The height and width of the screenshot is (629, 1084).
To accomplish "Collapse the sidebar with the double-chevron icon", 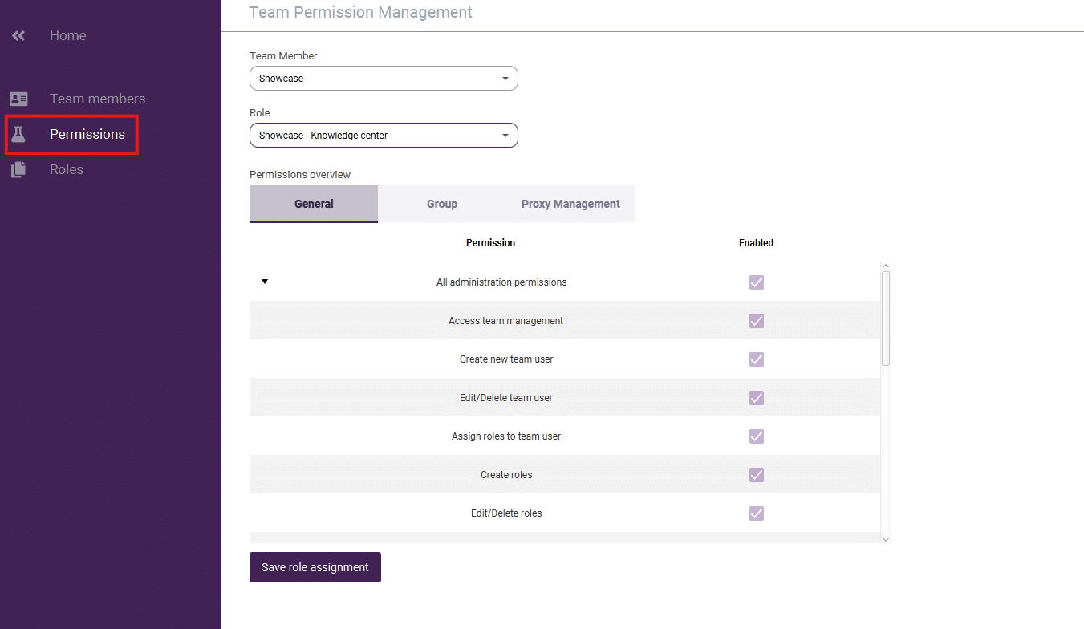I will pyautogui.click(x=18, y=34).
